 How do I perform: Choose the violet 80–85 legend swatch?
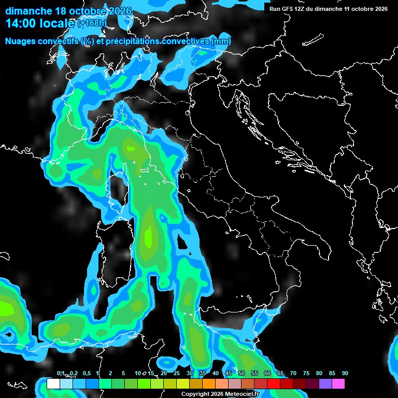[x=325, y=383]
